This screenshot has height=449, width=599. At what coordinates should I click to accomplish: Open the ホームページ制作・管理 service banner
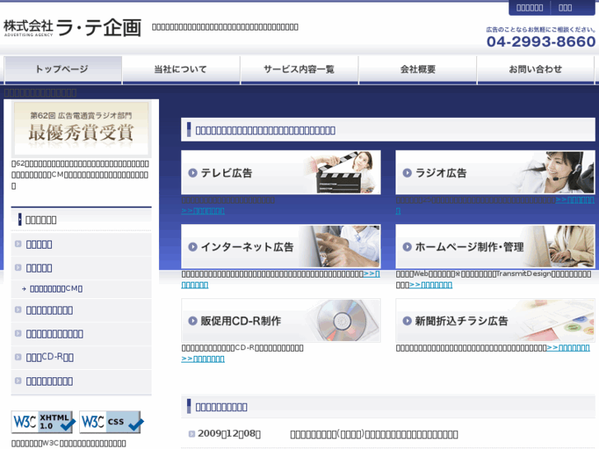495,246
